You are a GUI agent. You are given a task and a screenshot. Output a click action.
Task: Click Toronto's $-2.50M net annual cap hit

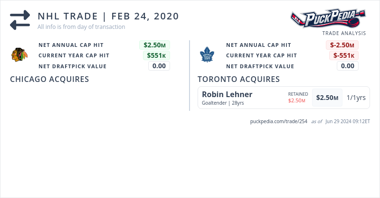click(x=342, y=45)
